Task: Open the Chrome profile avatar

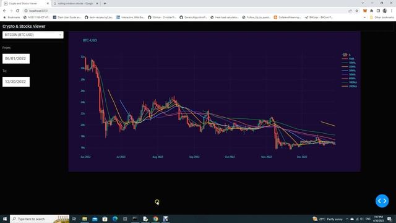Action: point(385,11)
